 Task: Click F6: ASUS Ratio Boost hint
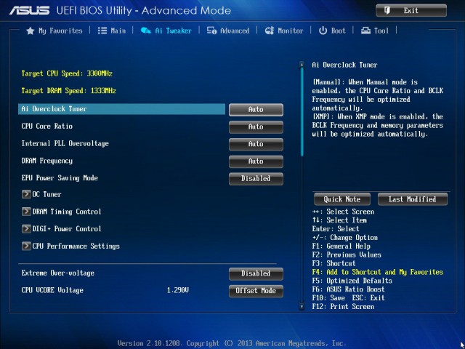click(x=348, y=289)
